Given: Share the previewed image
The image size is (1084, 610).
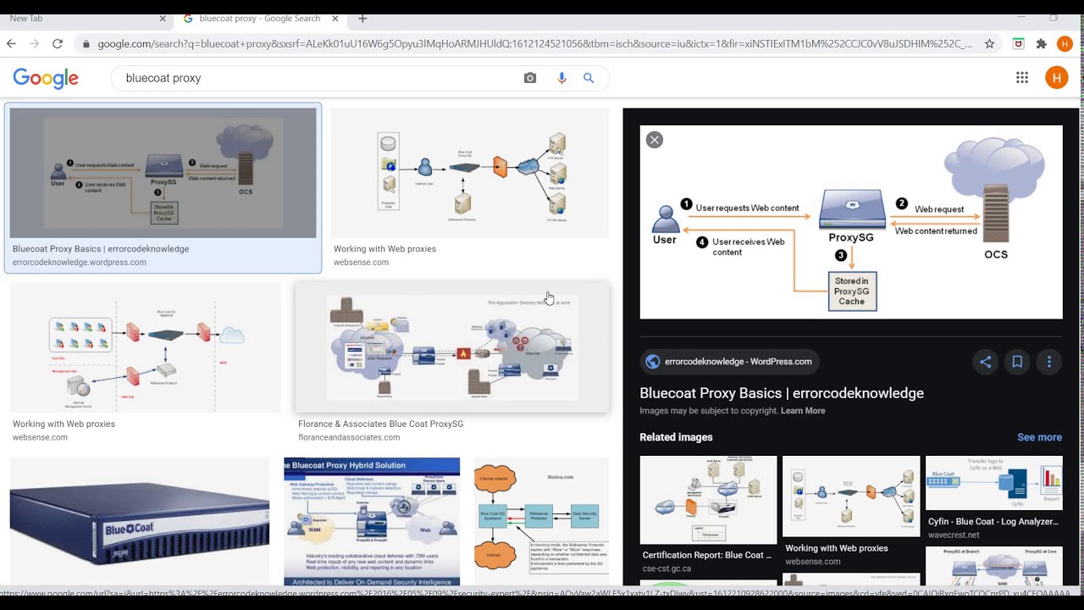Looking at the screenshot, I should tap(985, 362).
